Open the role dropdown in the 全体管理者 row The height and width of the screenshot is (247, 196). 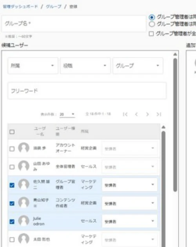click(130, 166)
